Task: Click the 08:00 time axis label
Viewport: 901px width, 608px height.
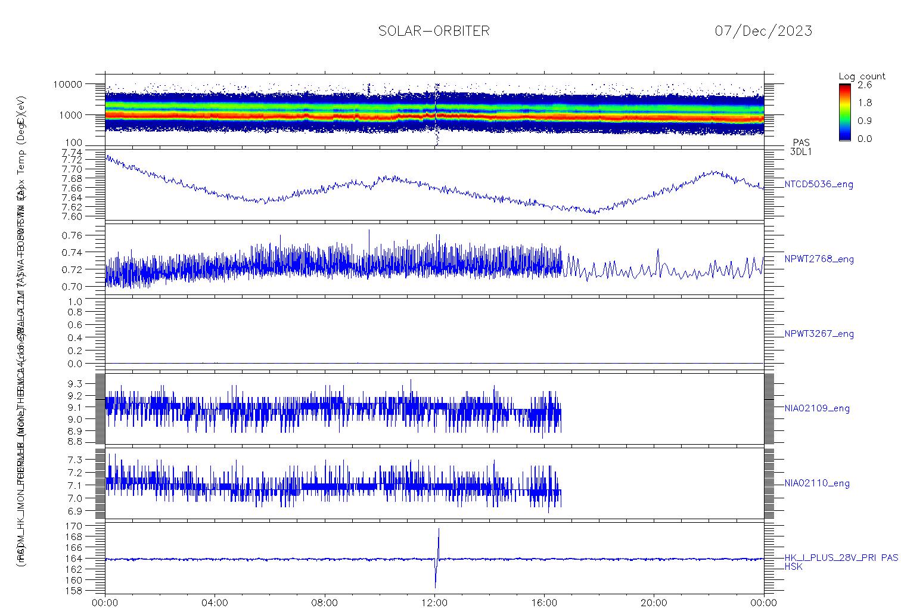Action: tap(325, 603)
